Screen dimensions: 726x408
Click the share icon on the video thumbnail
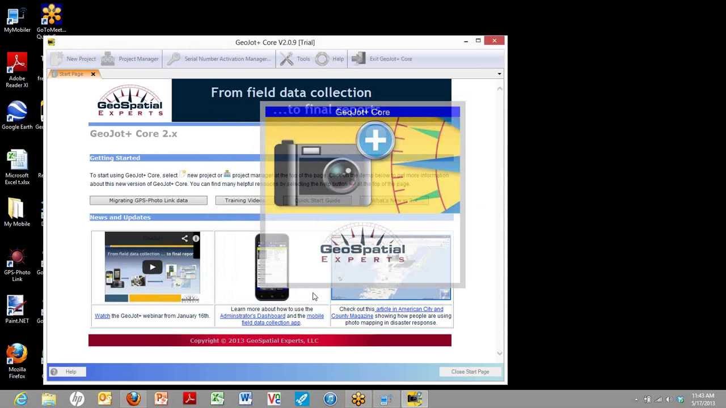[x=184, y=239]
